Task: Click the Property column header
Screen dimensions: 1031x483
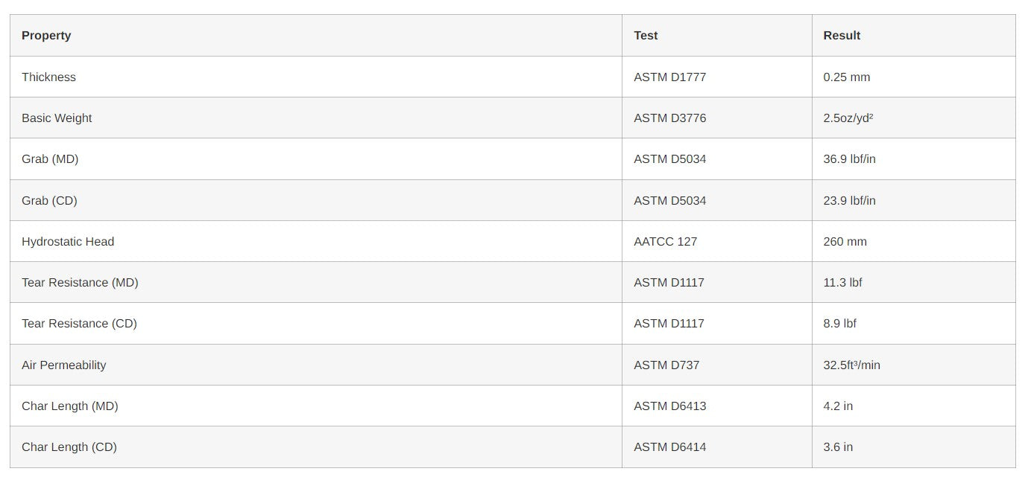Action: (46, 36)
